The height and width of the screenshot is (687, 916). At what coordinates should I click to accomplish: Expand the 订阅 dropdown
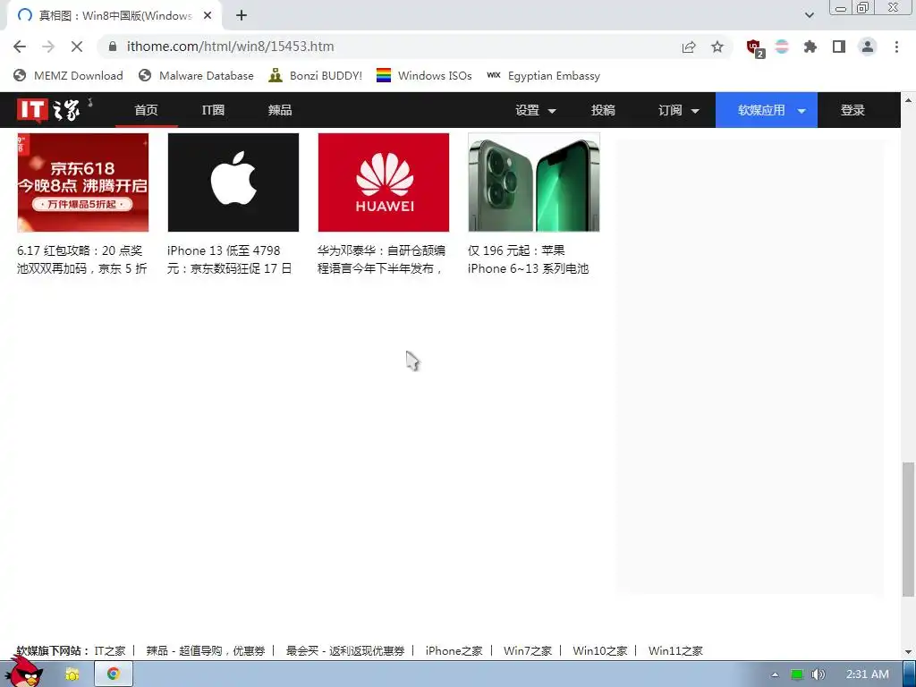[678, 110]
